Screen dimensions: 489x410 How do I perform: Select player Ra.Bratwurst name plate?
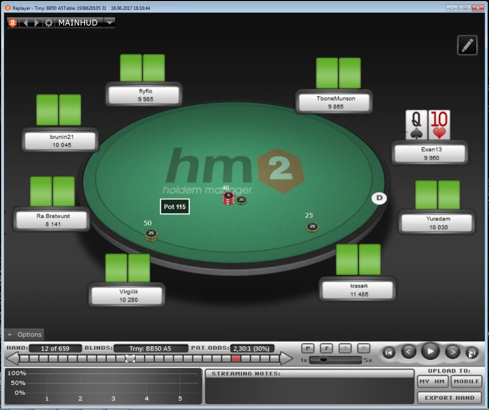(52, 220)
